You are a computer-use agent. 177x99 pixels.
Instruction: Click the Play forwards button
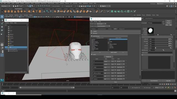(x=169, y=84)
